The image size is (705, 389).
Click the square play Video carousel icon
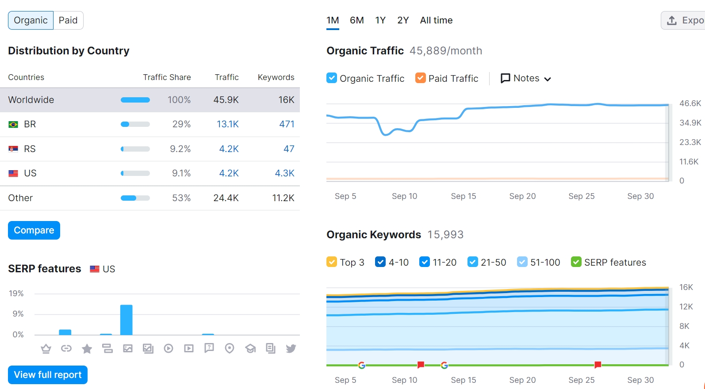pos(189,349)
